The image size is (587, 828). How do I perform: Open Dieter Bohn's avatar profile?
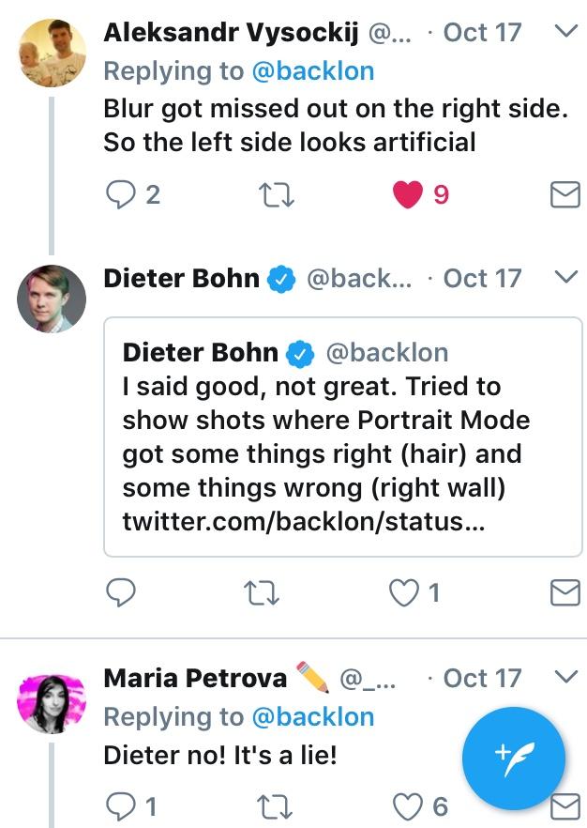tap(52, 299)
